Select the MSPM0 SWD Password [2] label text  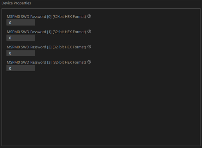(29, 47)
